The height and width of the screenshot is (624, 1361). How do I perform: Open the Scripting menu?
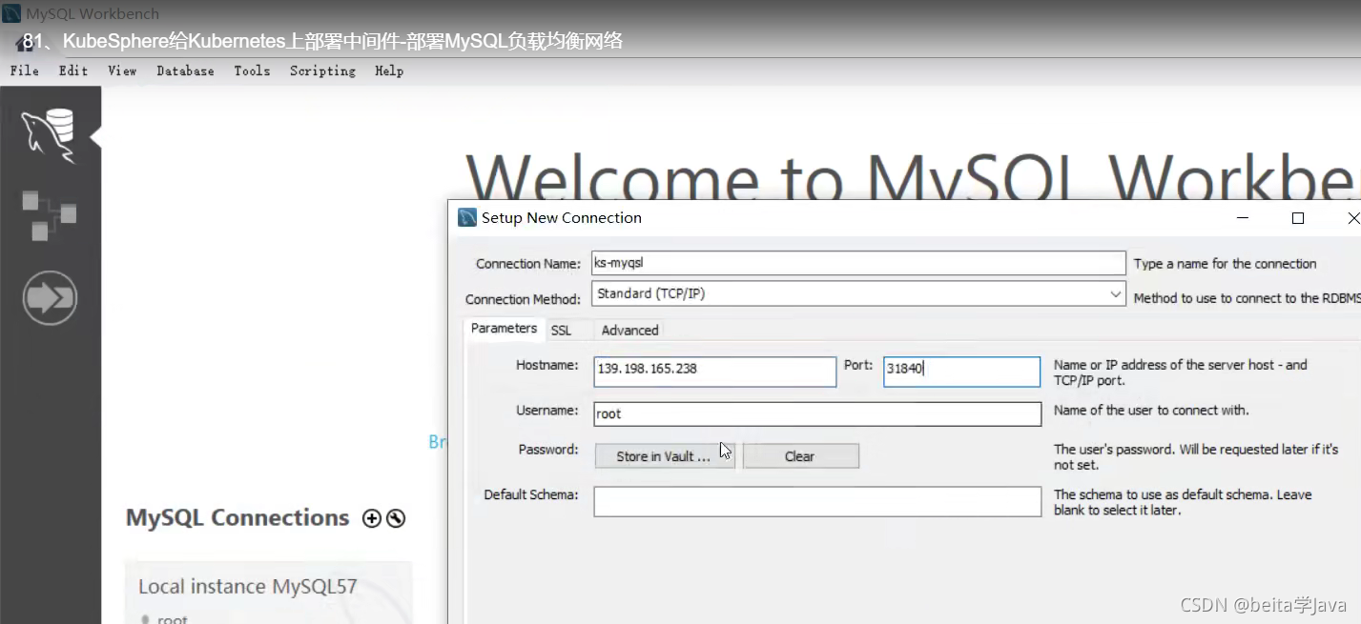click(x=322, y=70)
